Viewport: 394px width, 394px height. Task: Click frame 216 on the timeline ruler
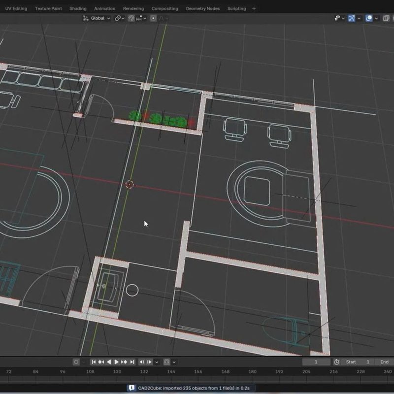tap(333, 372)
